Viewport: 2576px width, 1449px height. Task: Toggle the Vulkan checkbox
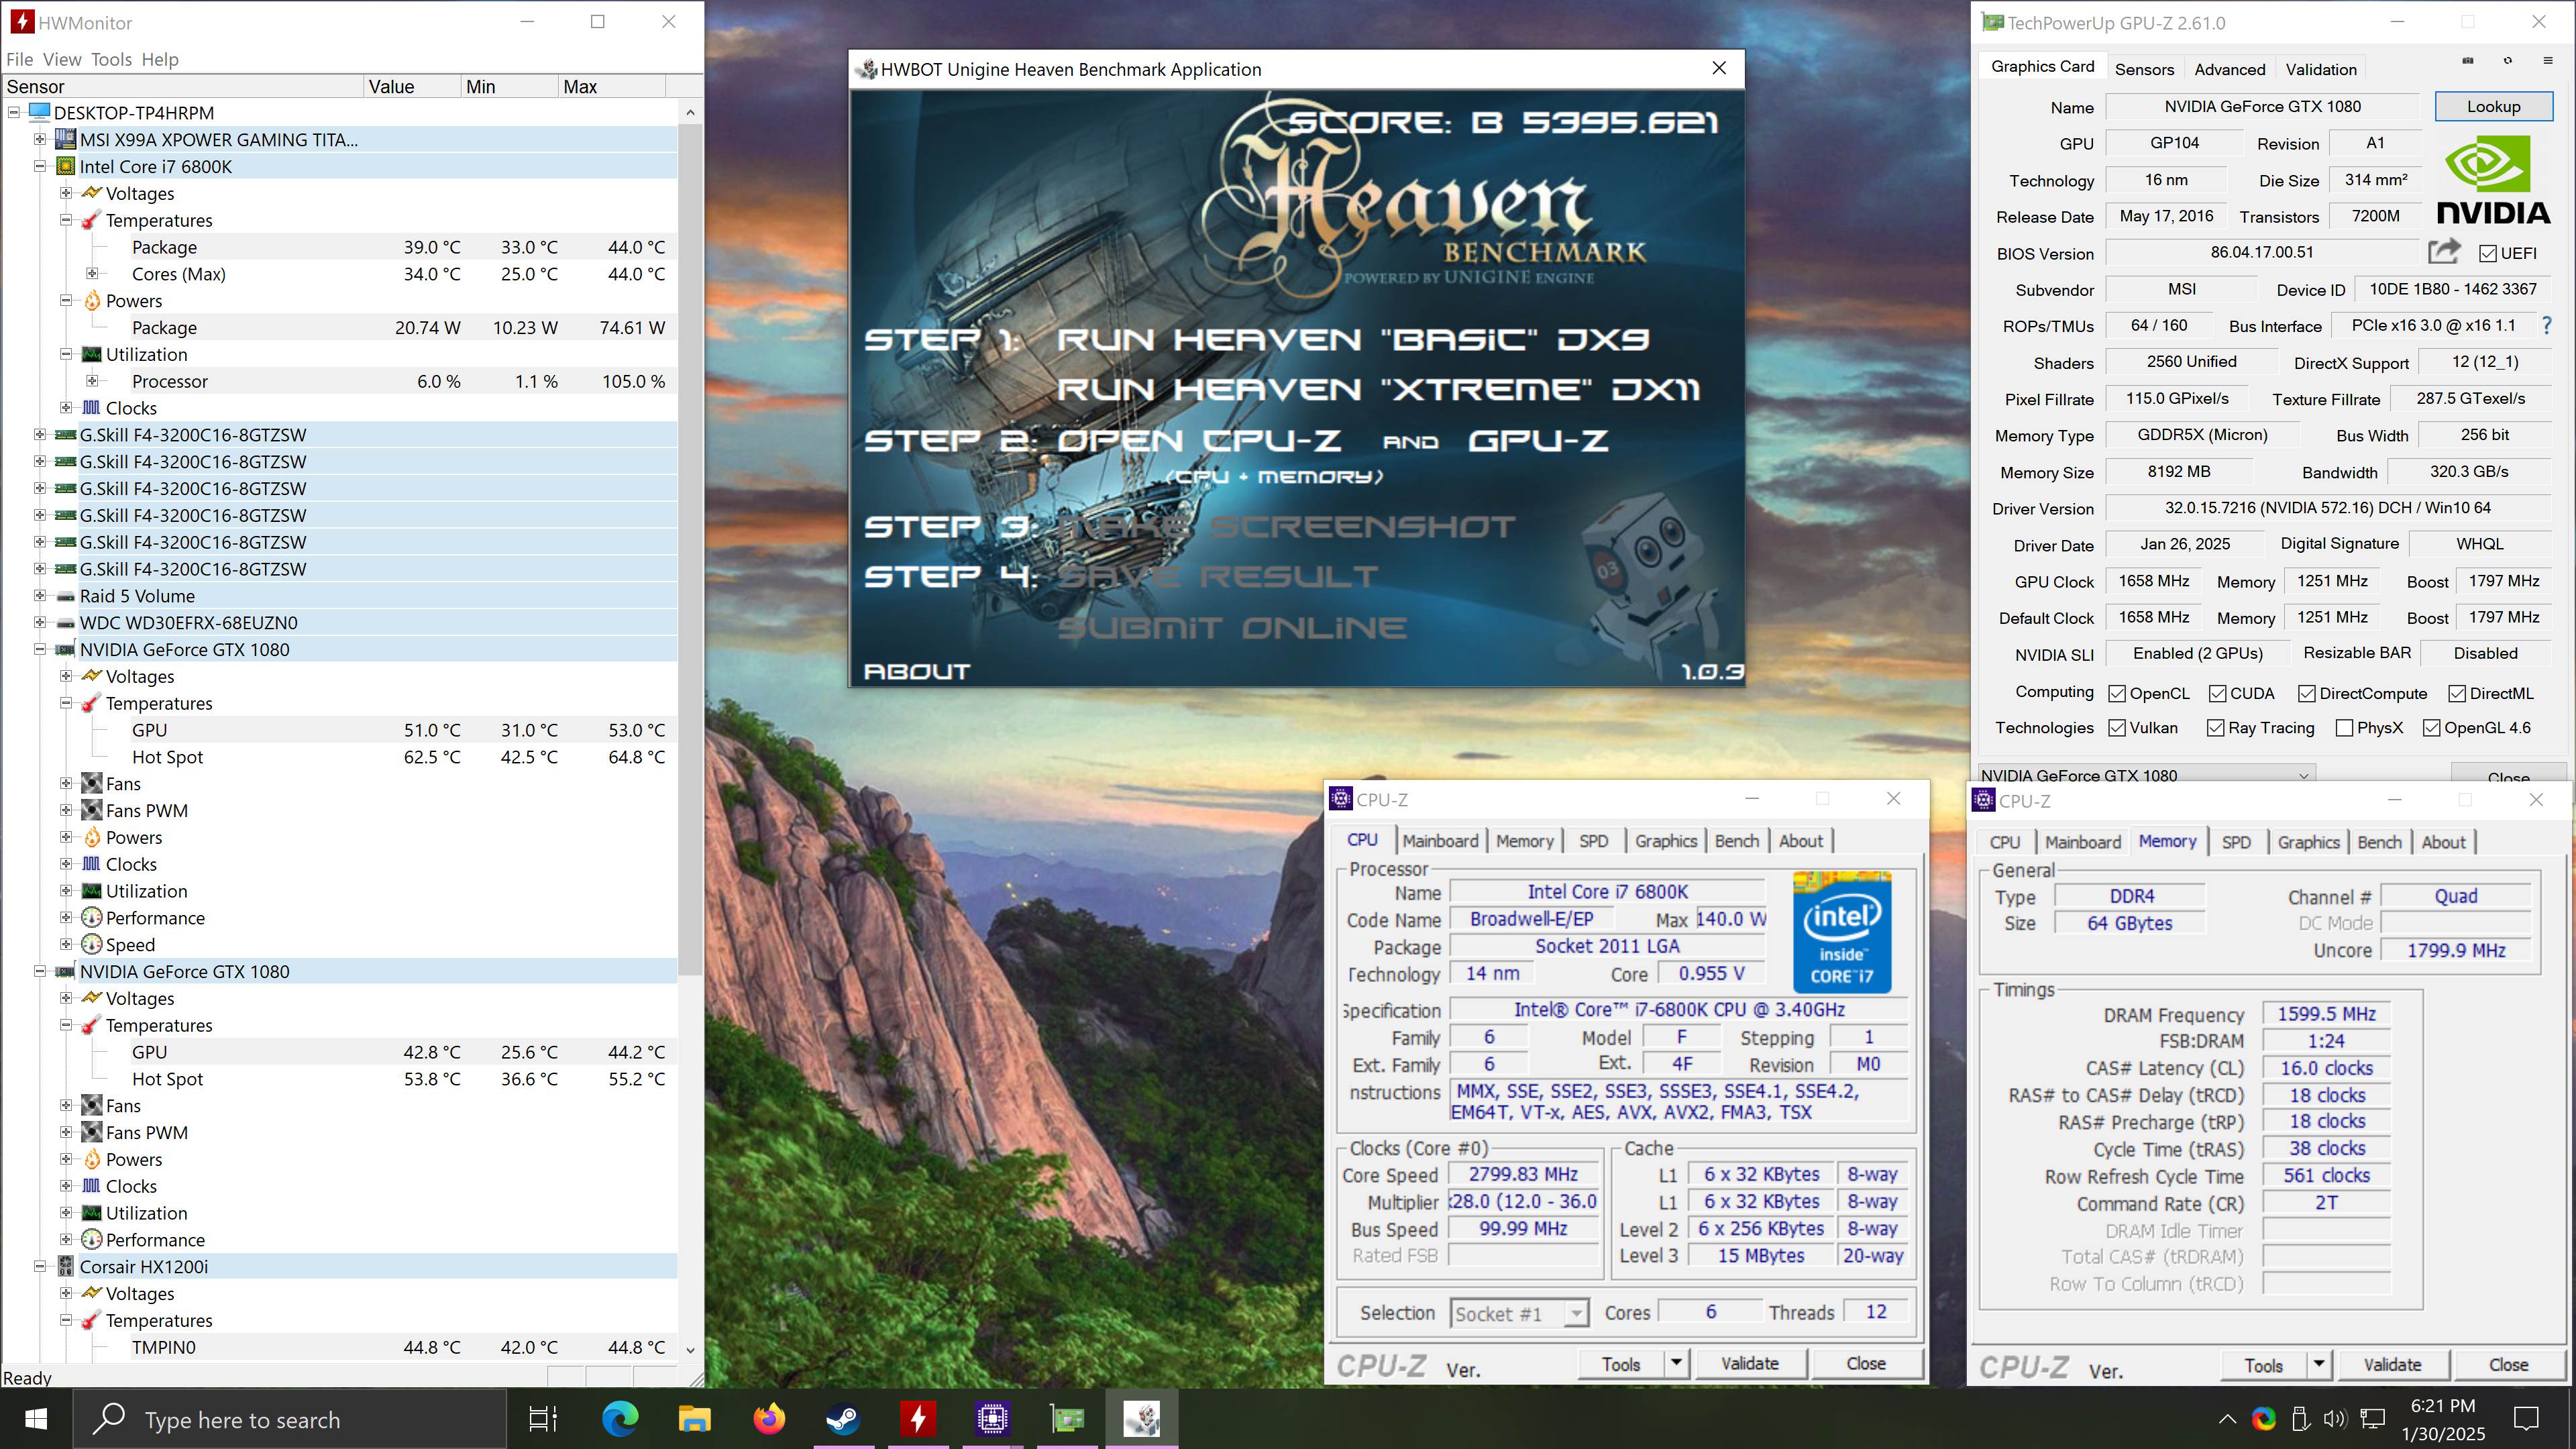click(2117, 728)
